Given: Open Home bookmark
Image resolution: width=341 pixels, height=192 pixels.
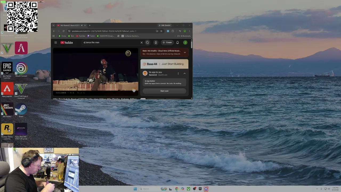Looking at the screenshot, I should click(x=62, y=36).
